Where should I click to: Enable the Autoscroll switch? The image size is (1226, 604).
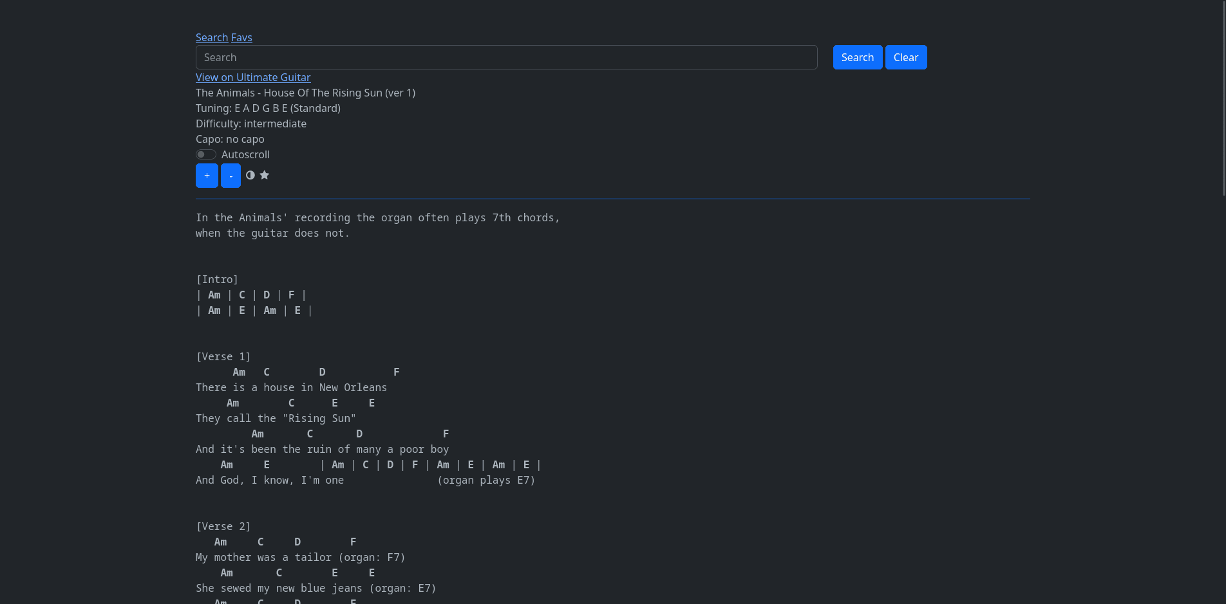(x=206, y=154)
